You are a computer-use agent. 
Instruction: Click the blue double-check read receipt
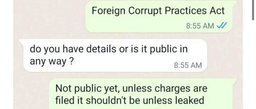(221, 26)
